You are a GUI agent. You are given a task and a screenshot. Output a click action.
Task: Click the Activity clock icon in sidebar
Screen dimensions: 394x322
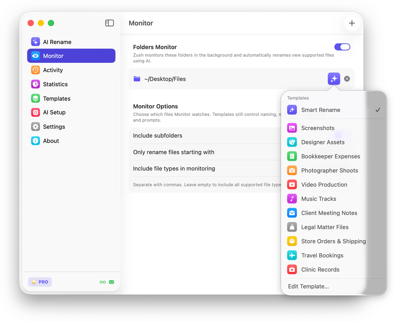point(35,70)
